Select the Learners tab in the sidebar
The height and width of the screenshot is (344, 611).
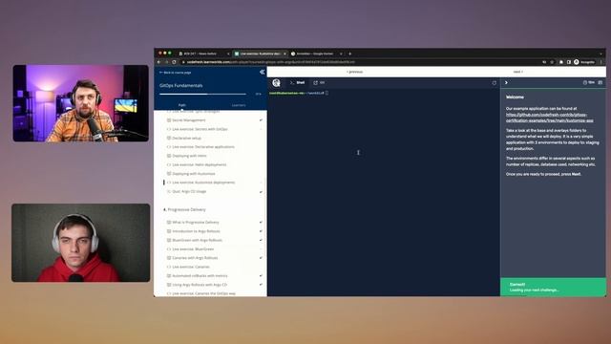tap(239, 105)
